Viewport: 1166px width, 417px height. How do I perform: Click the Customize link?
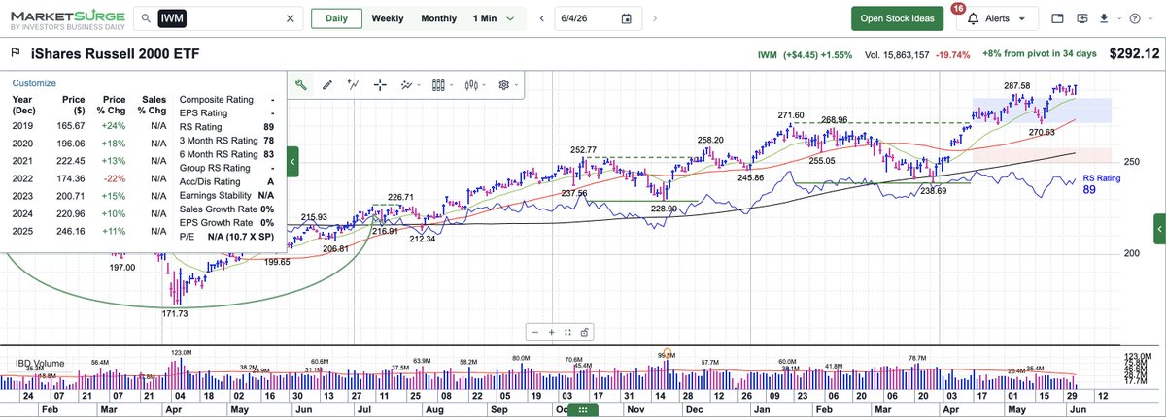pos(34,83)
